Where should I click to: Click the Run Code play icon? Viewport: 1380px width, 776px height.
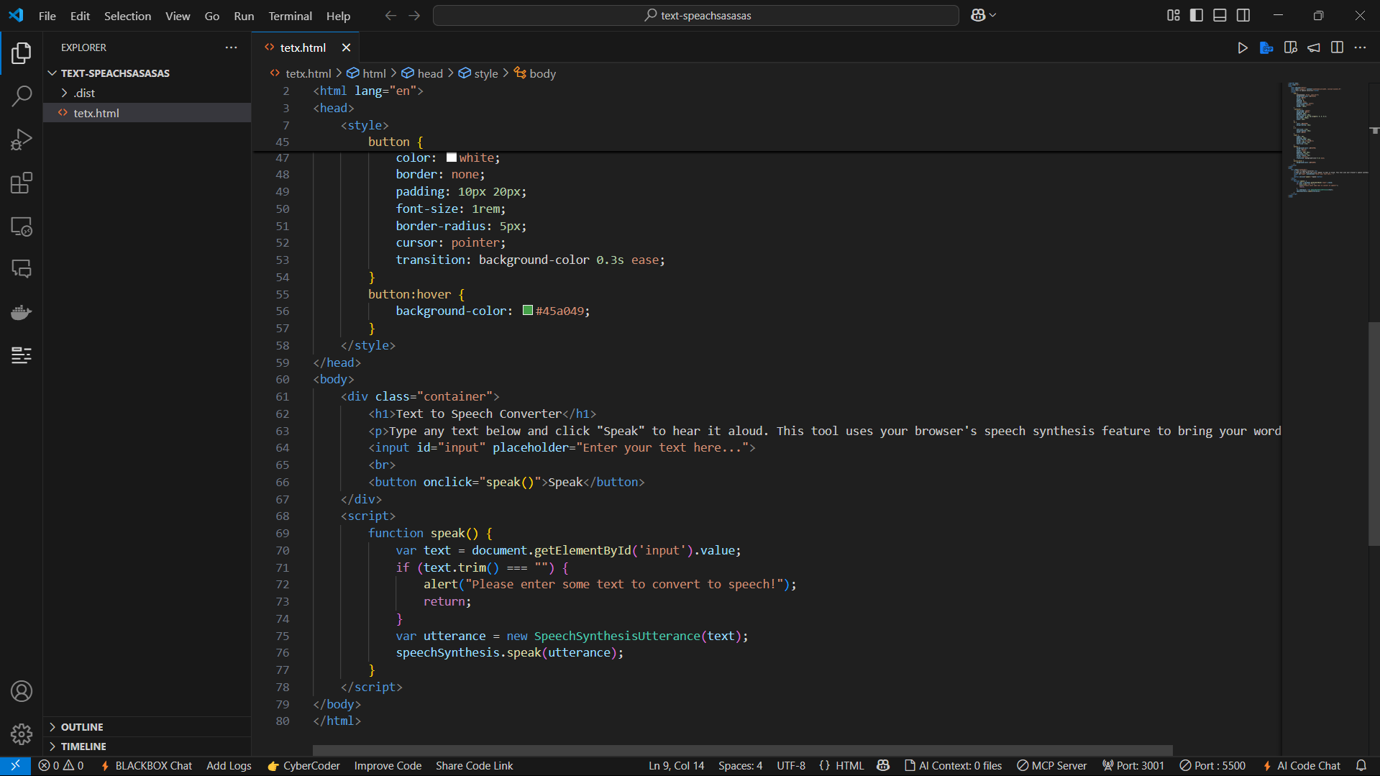click(1242, 47)
